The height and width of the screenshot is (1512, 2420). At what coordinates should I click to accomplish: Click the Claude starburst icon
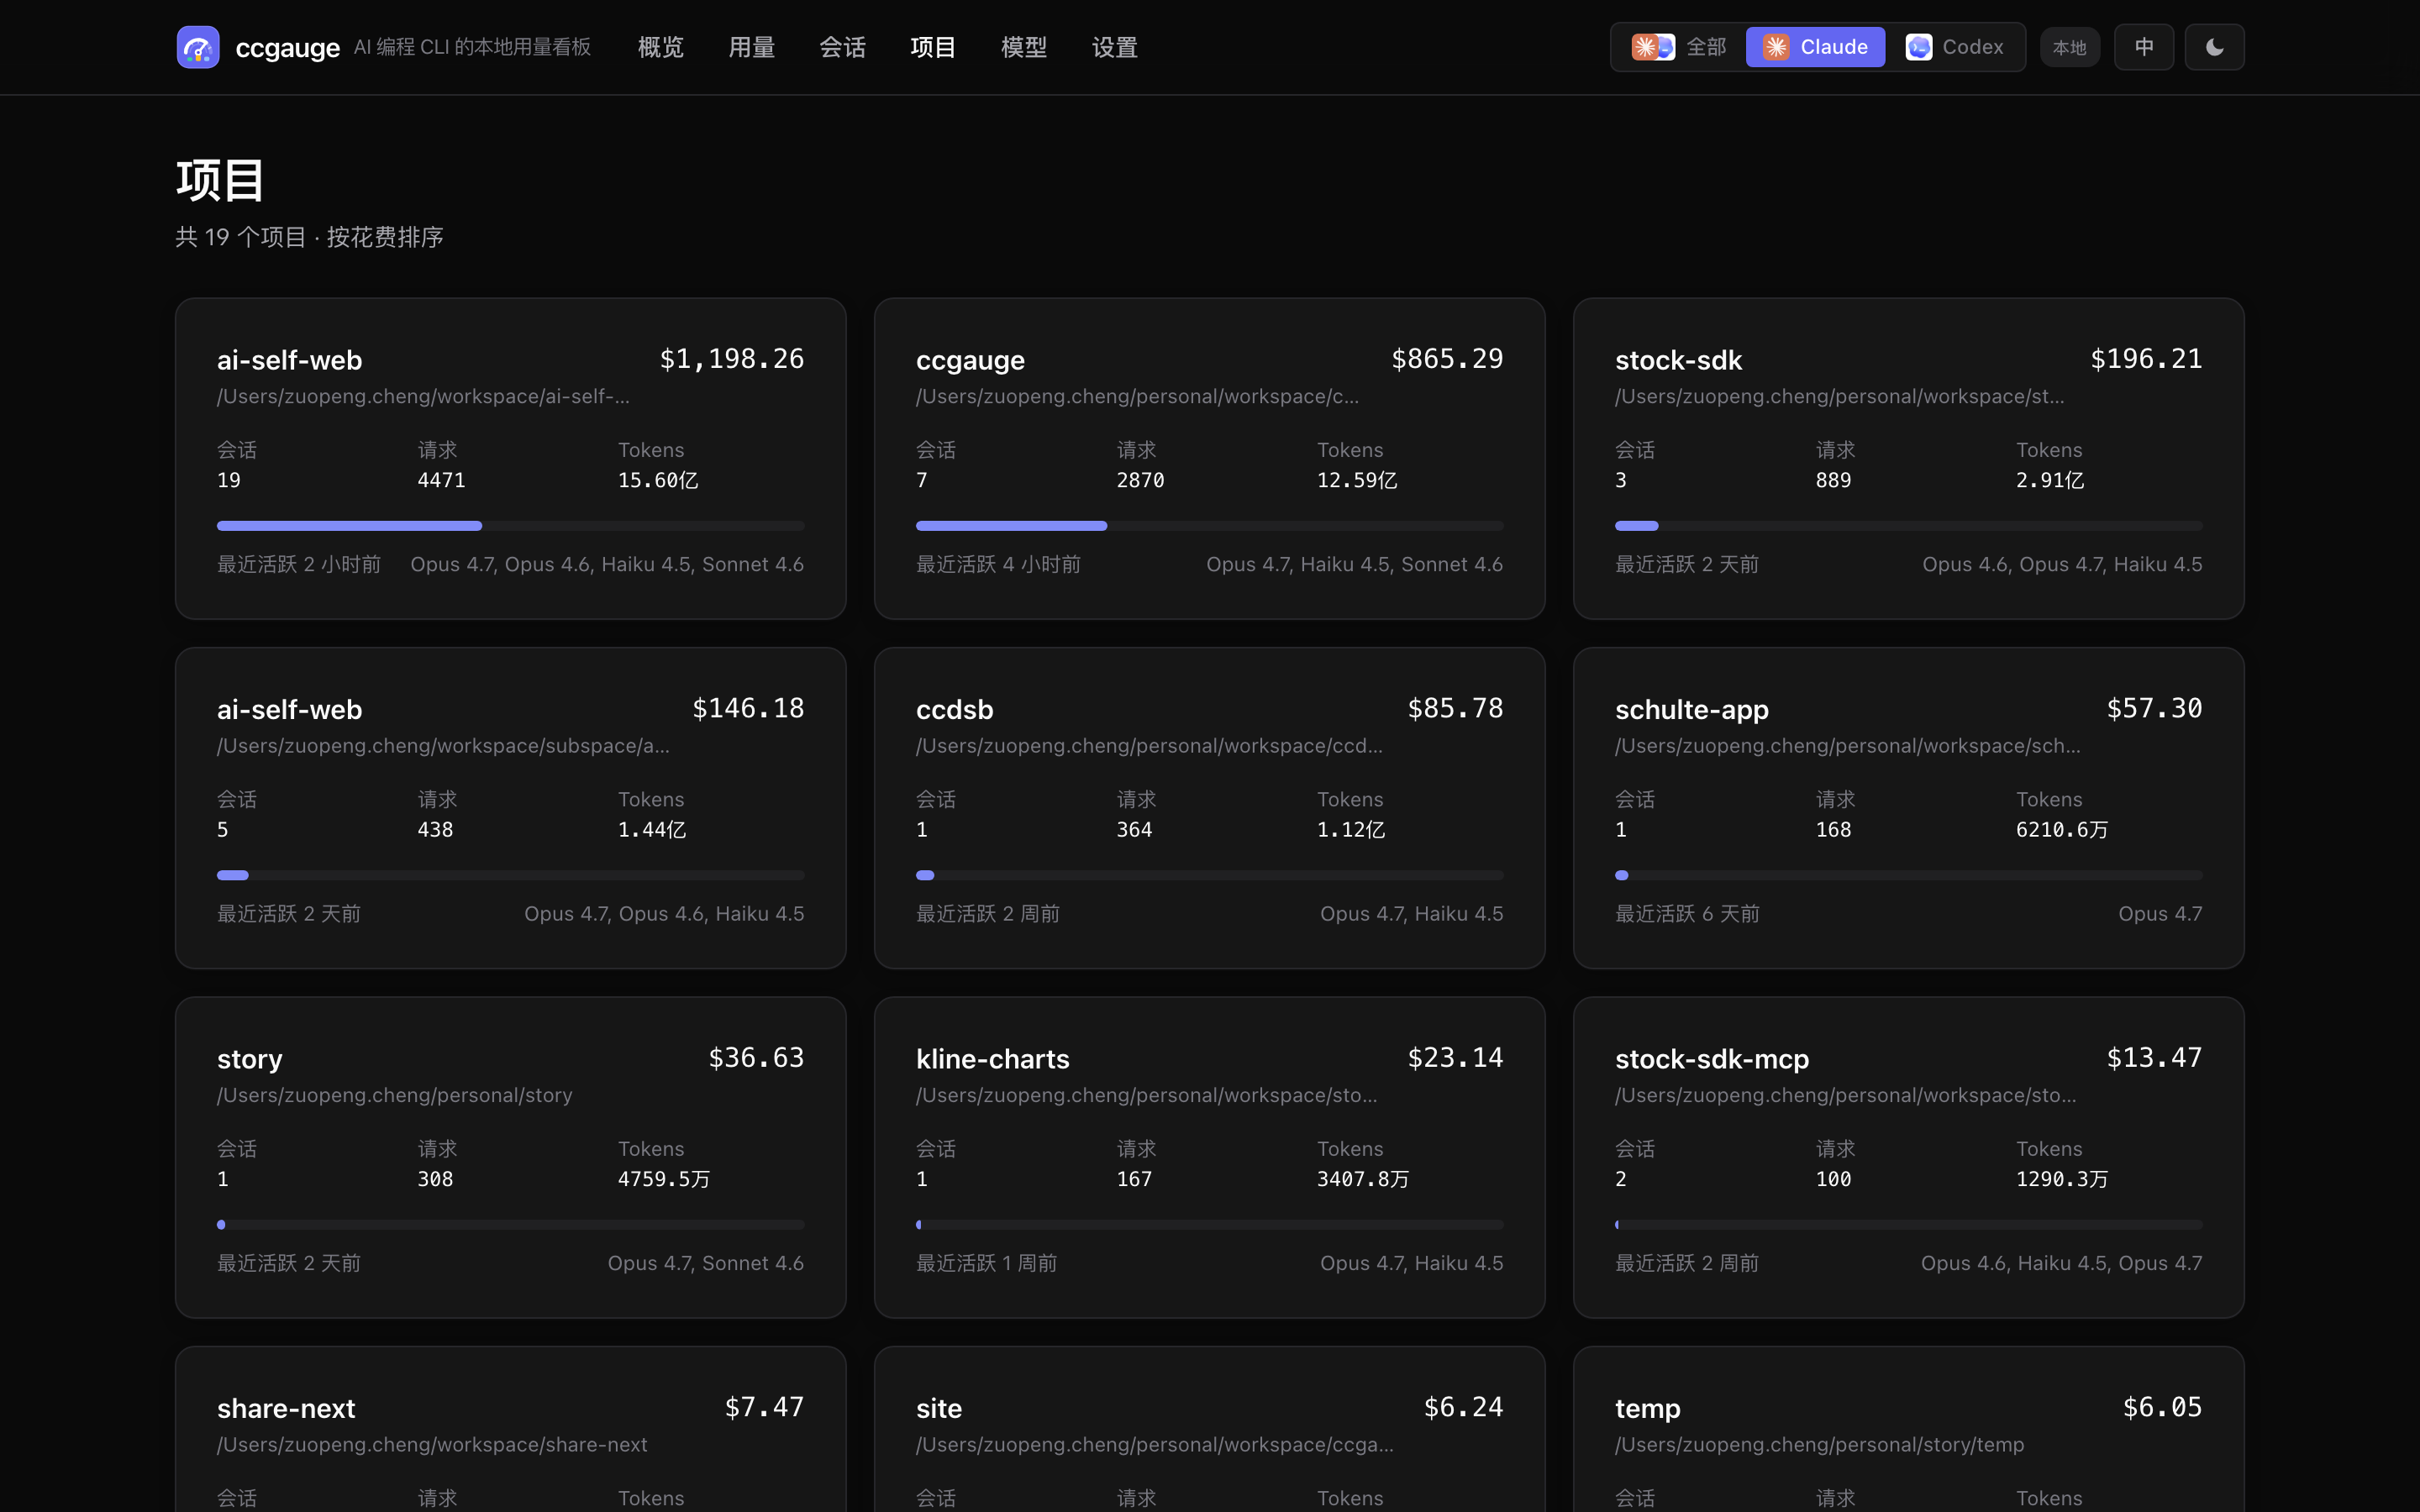pos(1776,47)
